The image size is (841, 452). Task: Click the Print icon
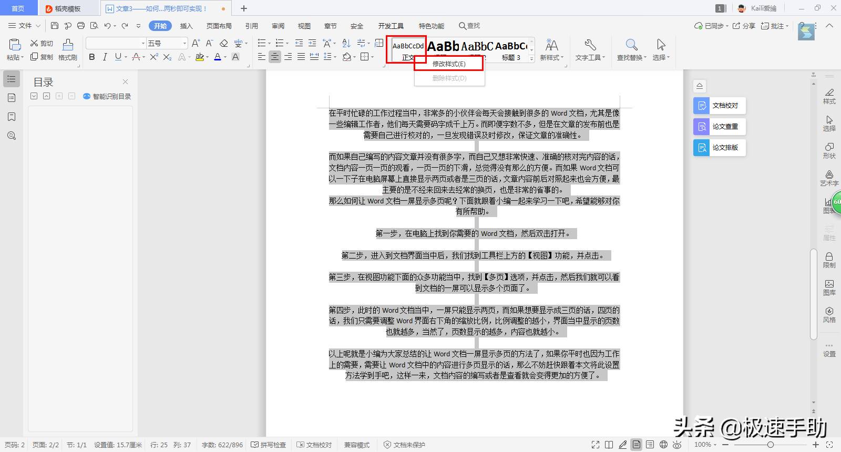tap(81, 26)
